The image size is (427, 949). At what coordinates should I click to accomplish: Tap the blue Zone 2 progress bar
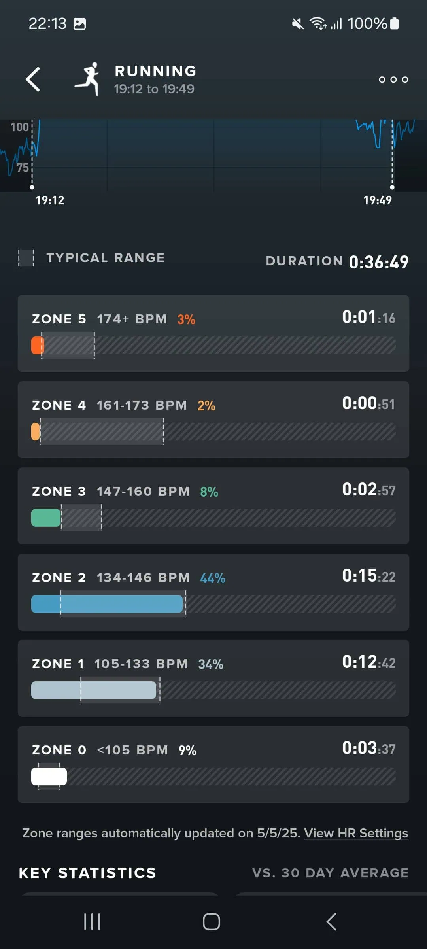pos(107,604)
